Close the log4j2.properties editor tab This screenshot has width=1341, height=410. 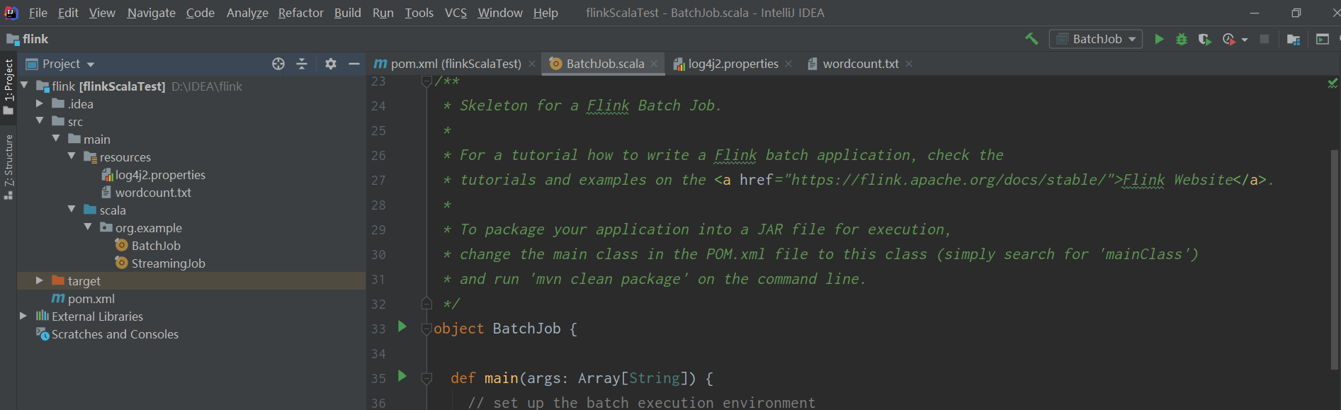pos(788,64)
